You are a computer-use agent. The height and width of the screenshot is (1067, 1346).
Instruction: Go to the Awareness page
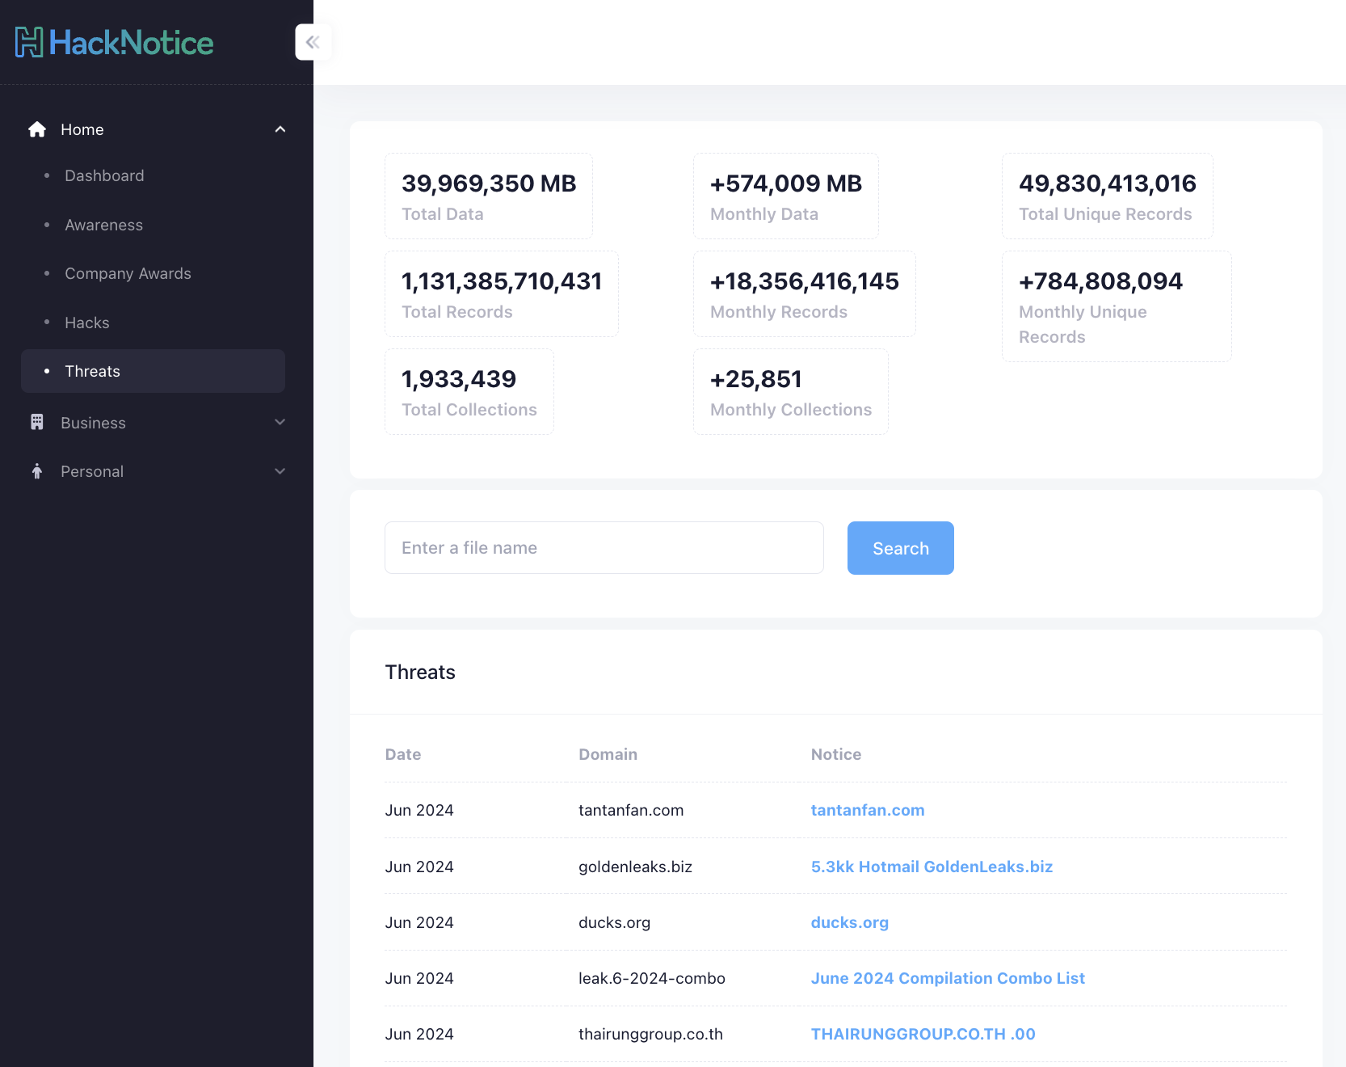[103, 225]
